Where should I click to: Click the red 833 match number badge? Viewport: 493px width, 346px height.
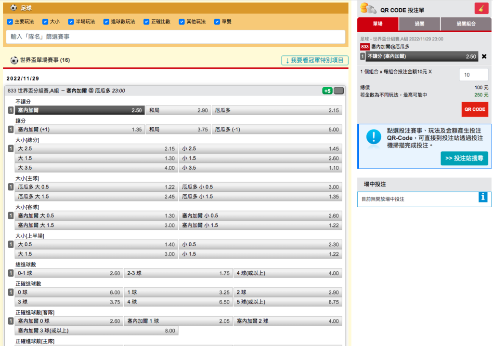(x=365, y=47)
